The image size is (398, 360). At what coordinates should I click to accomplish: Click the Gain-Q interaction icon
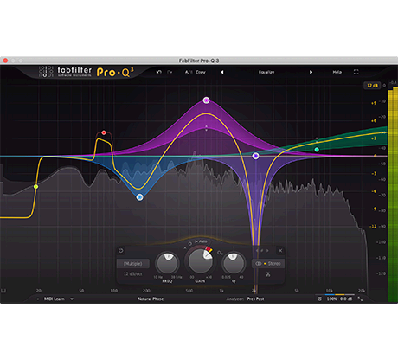[220, 253]
